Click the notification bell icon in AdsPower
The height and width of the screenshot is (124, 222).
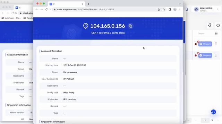tap(187, 9)
